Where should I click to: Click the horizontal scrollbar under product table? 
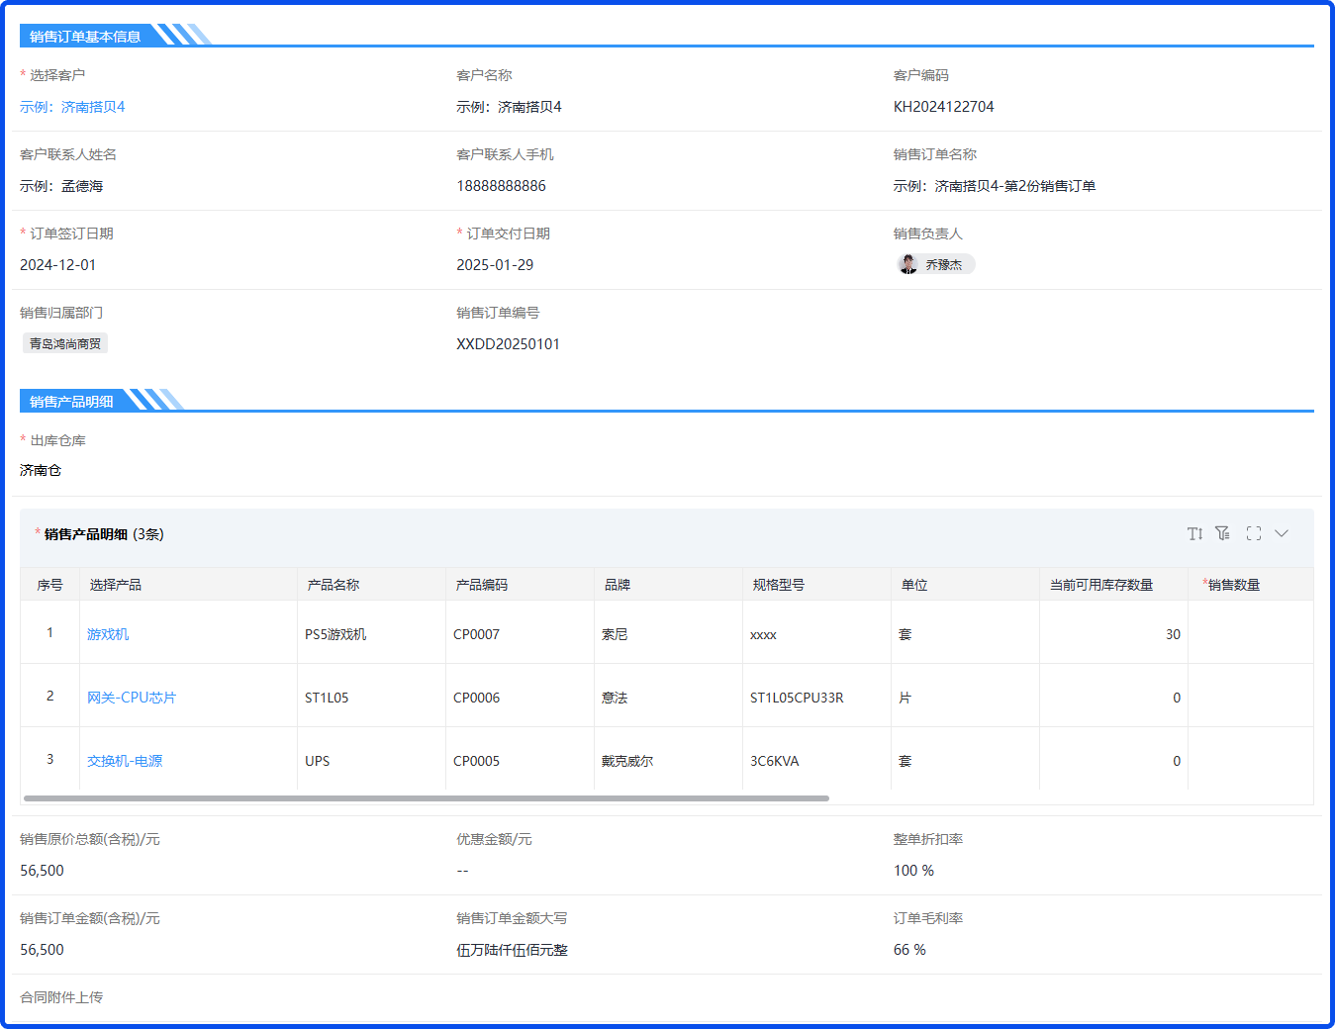(x=426, y=798)
